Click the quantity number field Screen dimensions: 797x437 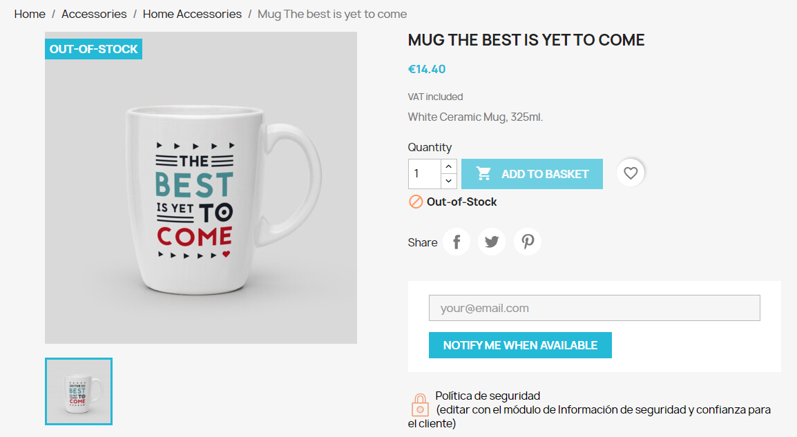[425, 174]
